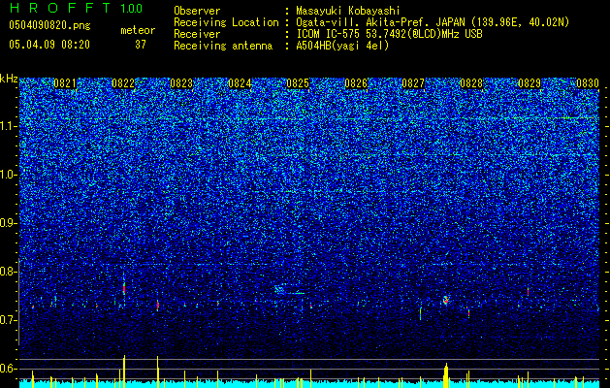Viewport: 610px width, 388px height.
Task: Click the 0.6 frequency axis label
Action: pos(9,369)
